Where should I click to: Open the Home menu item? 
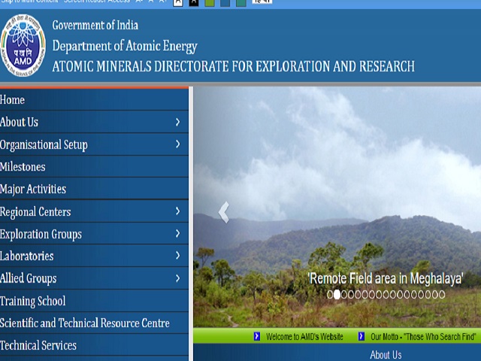point(94,100)
